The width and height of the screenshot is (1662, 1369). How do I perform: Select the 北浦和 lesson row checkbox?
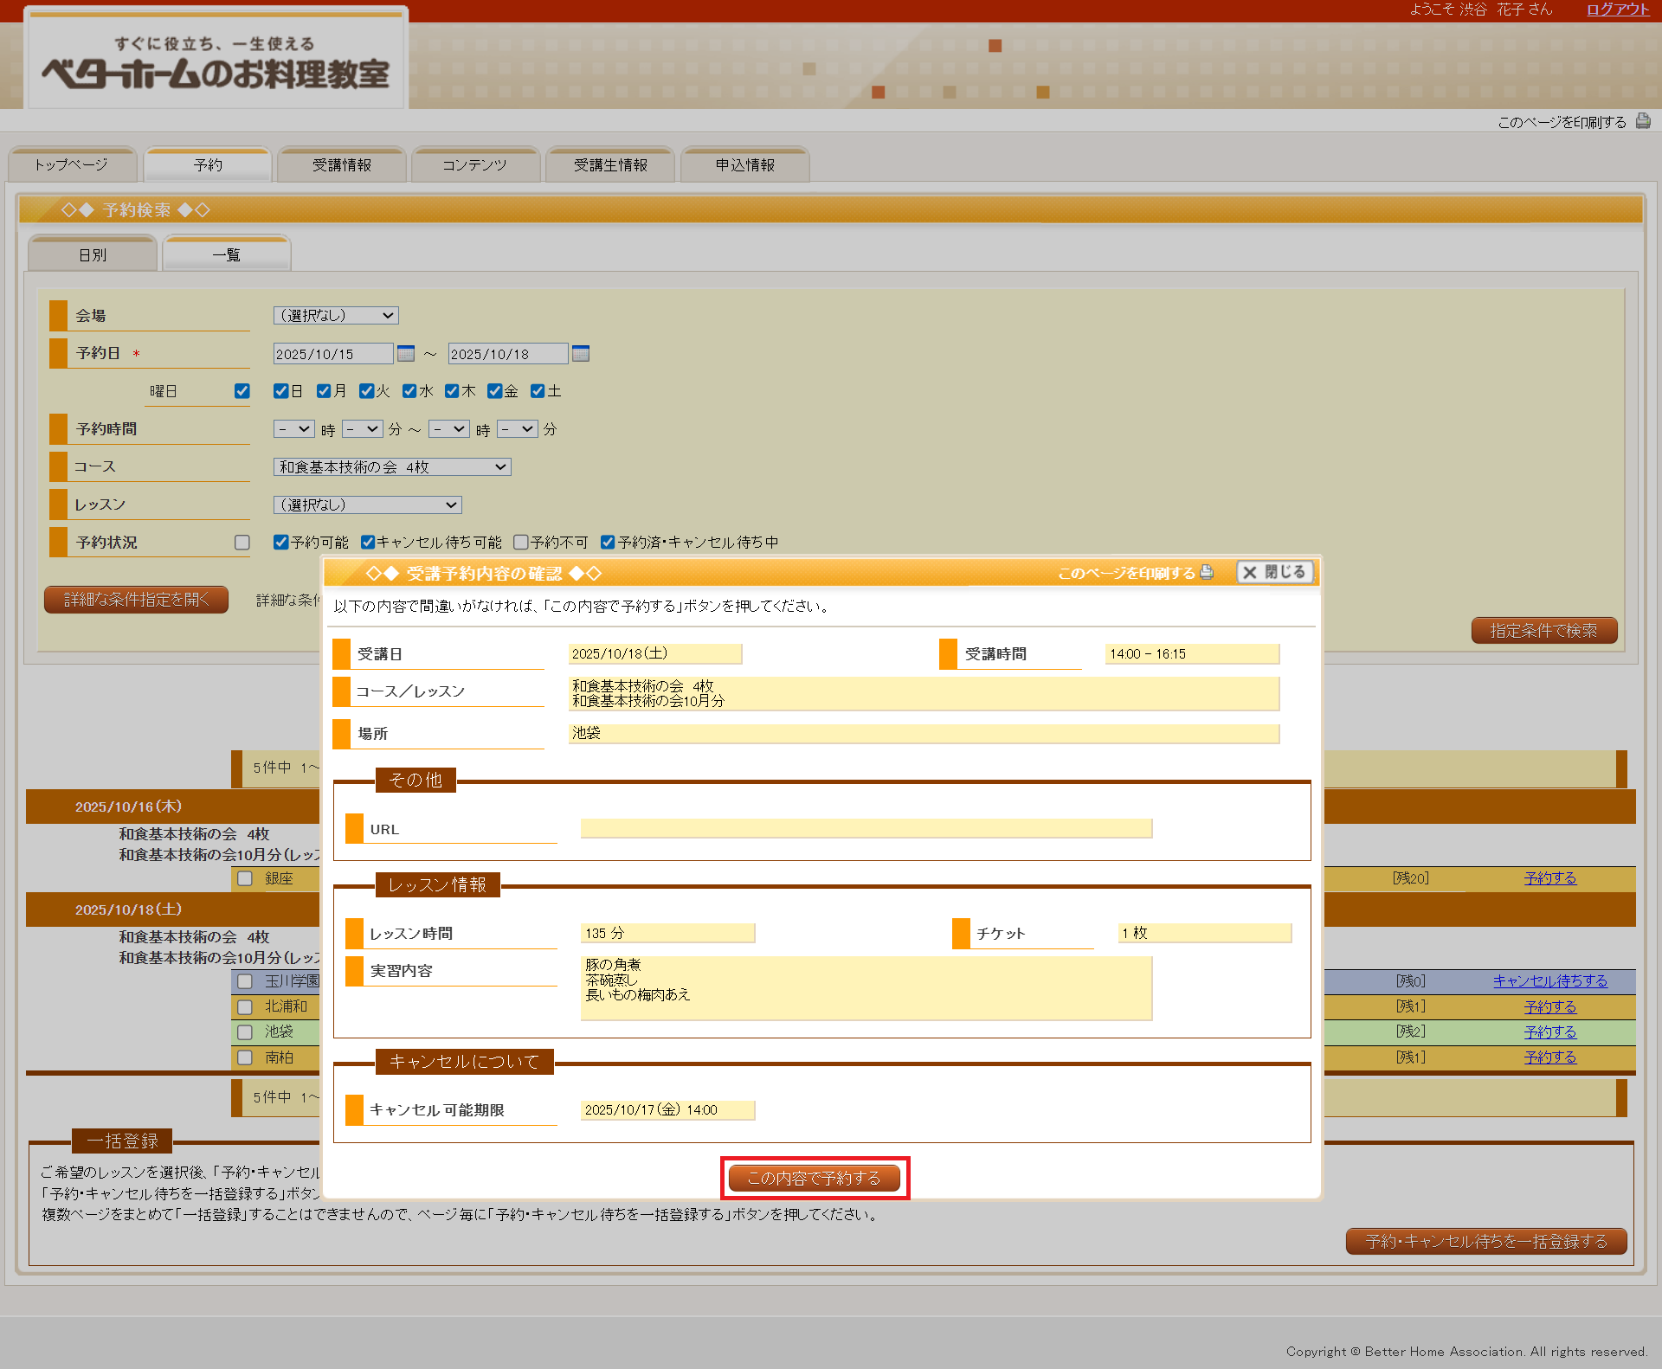[x=245, y=1006]
